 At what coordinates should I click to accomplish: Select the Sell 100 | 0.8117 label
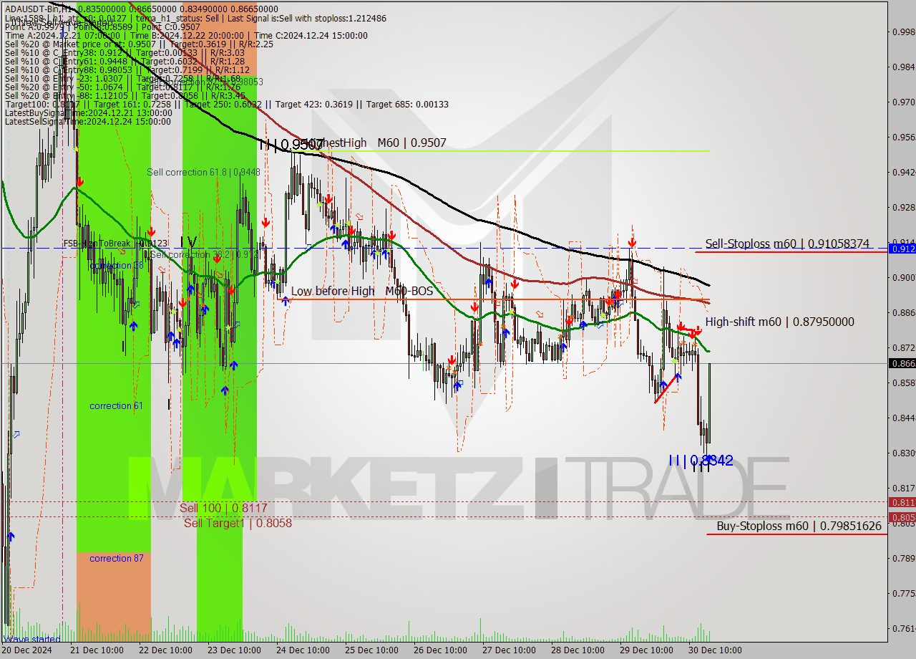click(x=223, y=508)
